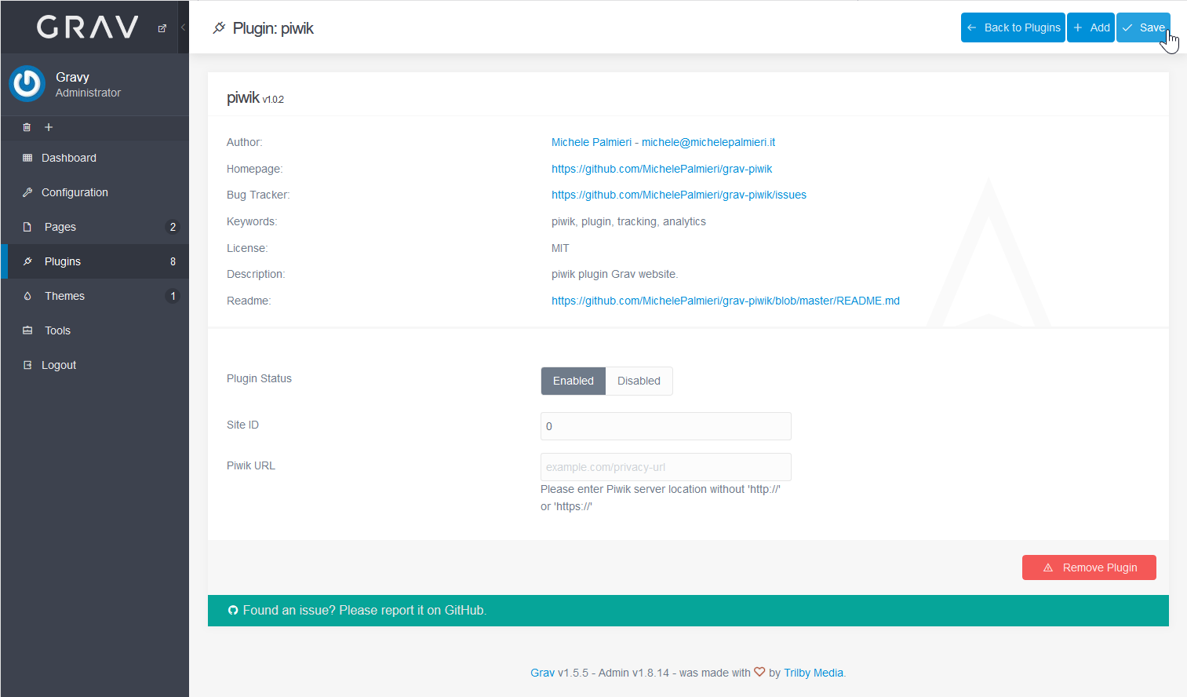
Task: Click the Gravy user avatar
Action: [x=27, y=84]
